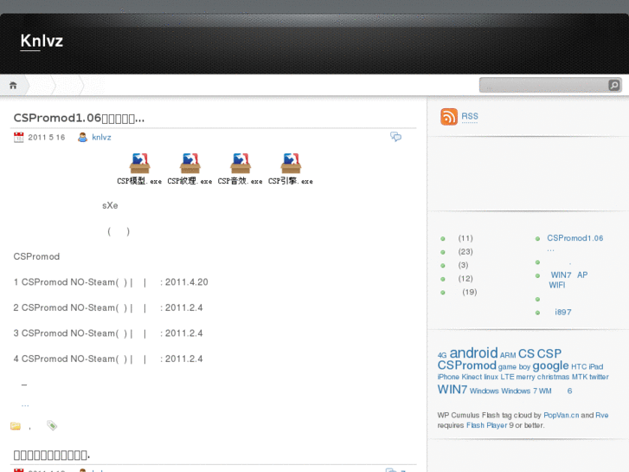The image size is (629, 472).
Task: Open recent post i897 link
Action: [562, 312]
